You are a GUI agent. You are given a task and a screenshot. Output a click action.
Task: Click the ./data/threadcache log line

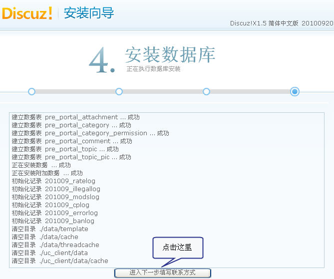(x=55, y=245)
